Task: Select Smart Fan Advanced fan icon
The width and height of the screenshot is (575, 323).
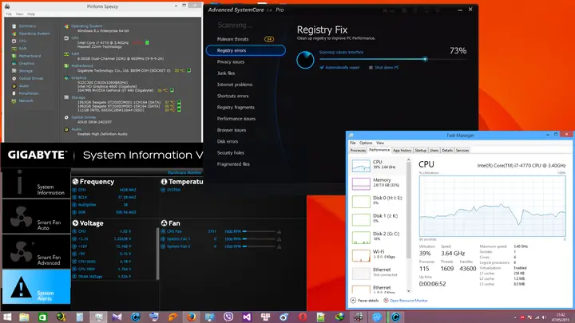Action: (22, 251)
